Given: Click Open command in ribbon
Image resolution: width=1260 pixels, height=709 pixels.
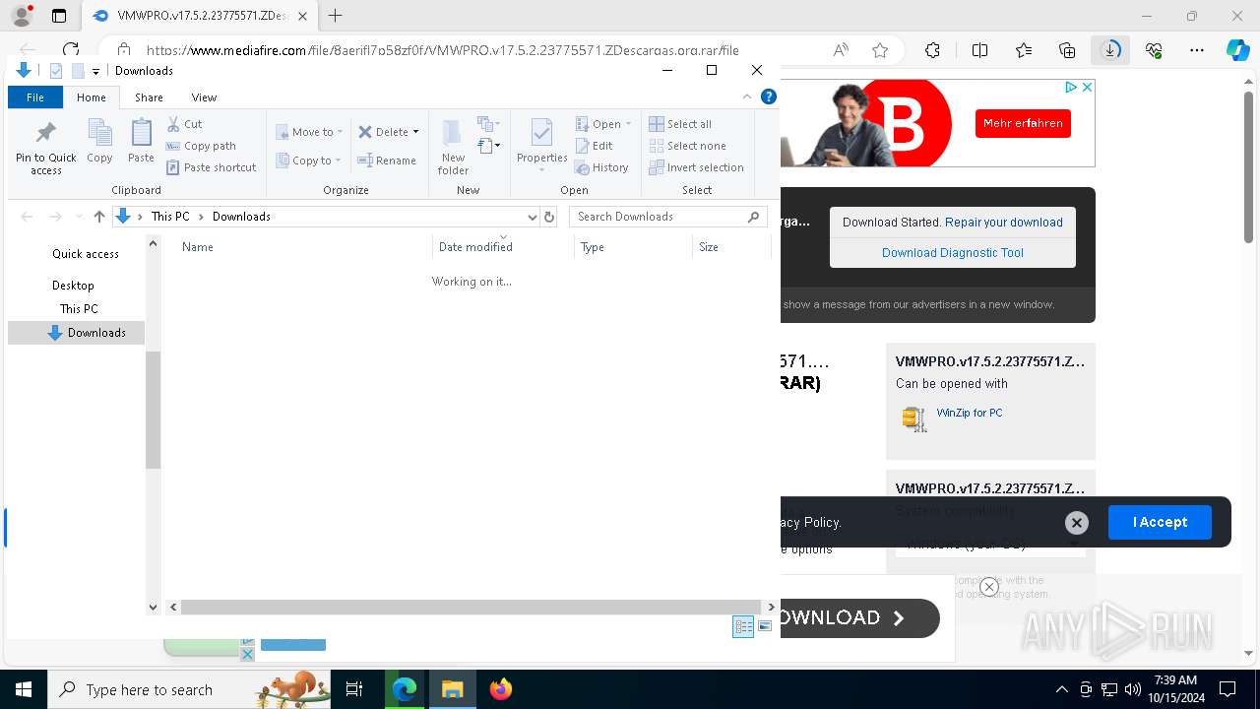Looking at the screenshot, I should click(603, 124).
